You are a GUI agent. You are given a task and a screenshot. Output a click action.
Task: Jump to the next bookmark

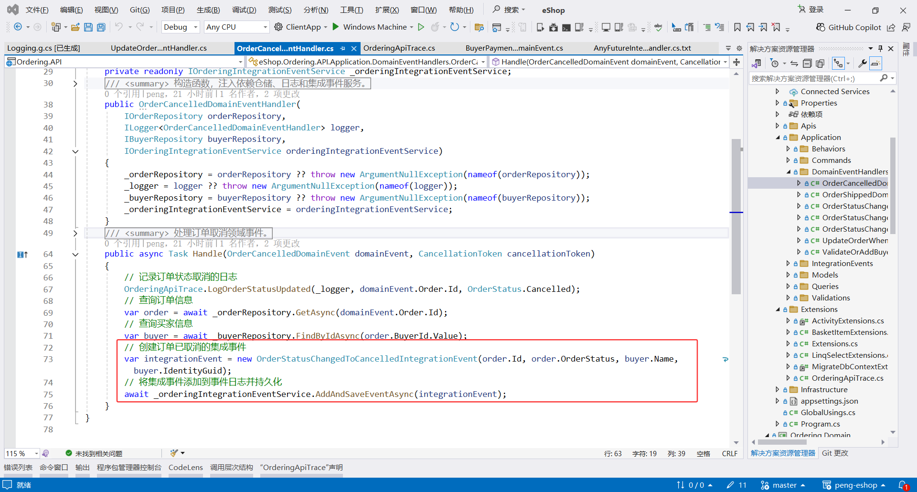pyautogui.click(x=763, y=27)
